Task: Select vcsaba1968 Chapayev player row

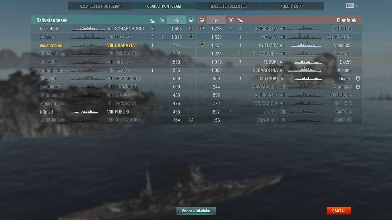Action: click(x=113, y=45)
